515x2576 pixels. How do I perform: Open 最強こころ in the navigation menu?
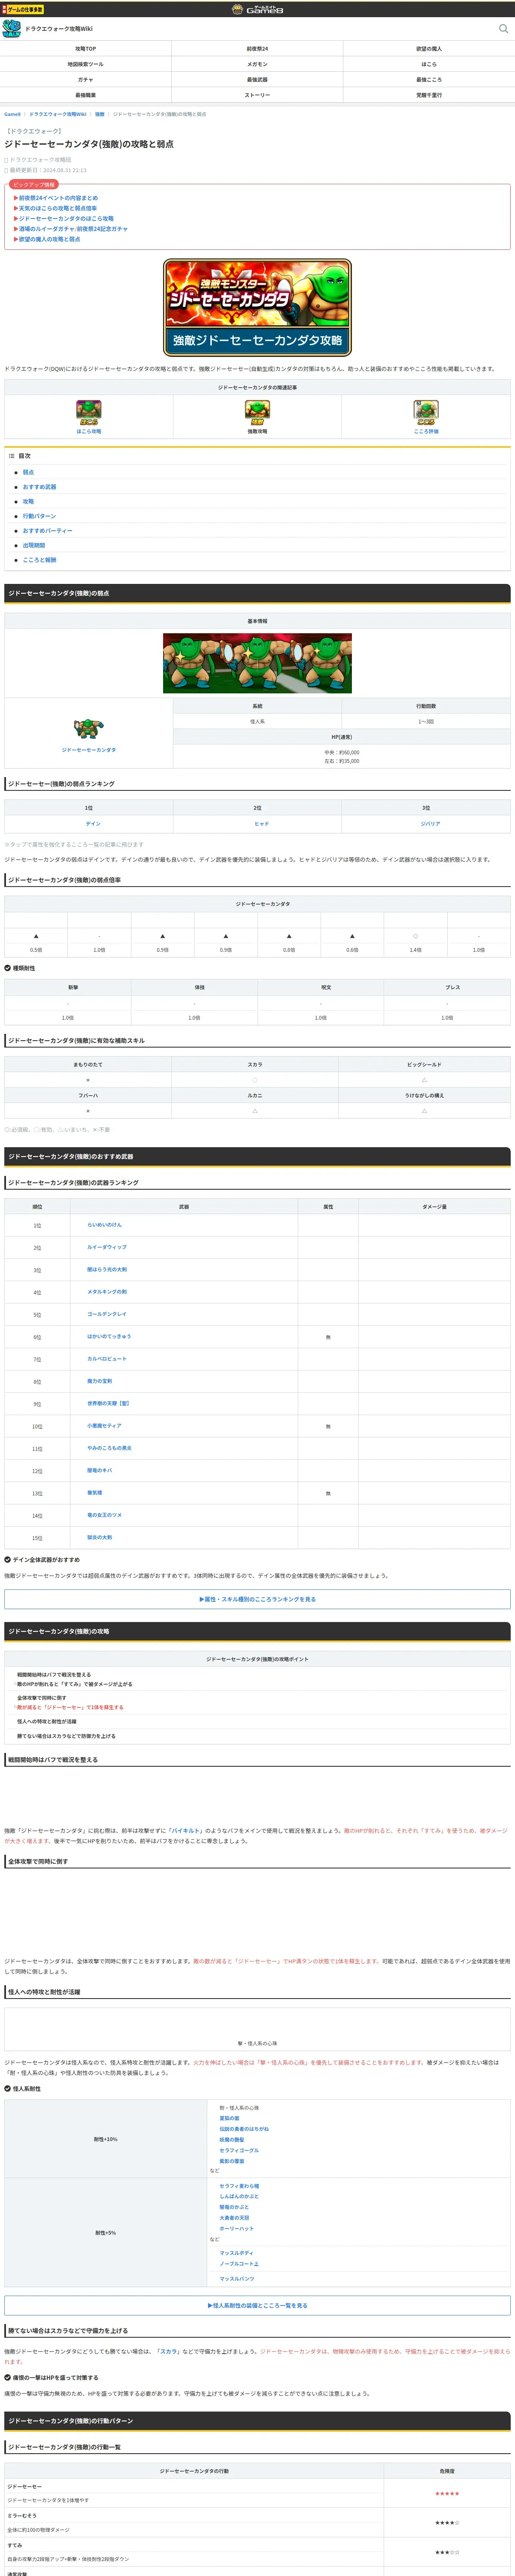point(429,80)
